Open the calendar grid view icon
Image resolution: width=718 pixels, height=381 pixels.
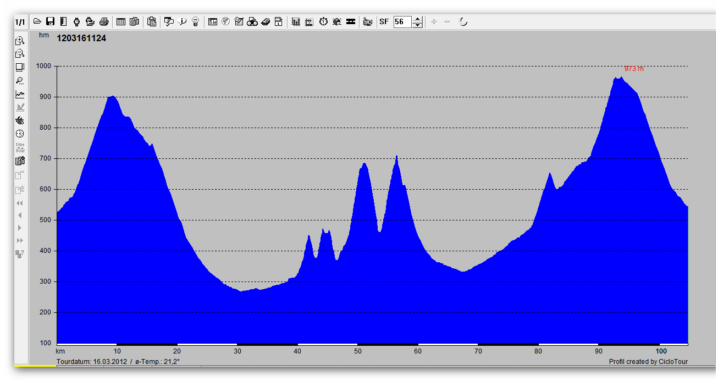coord(121,22)
